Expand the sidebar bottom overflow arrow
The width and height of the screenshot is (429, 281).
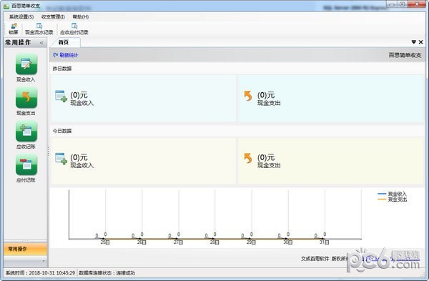pos(44,261)
